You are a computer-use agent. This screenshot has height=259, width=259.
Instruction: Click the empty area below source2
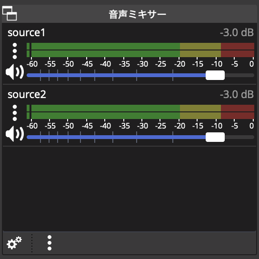tap(129, 189)
